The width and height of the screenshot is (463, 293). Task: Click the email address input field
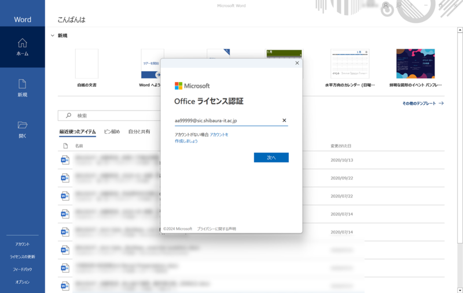[226, 120]
